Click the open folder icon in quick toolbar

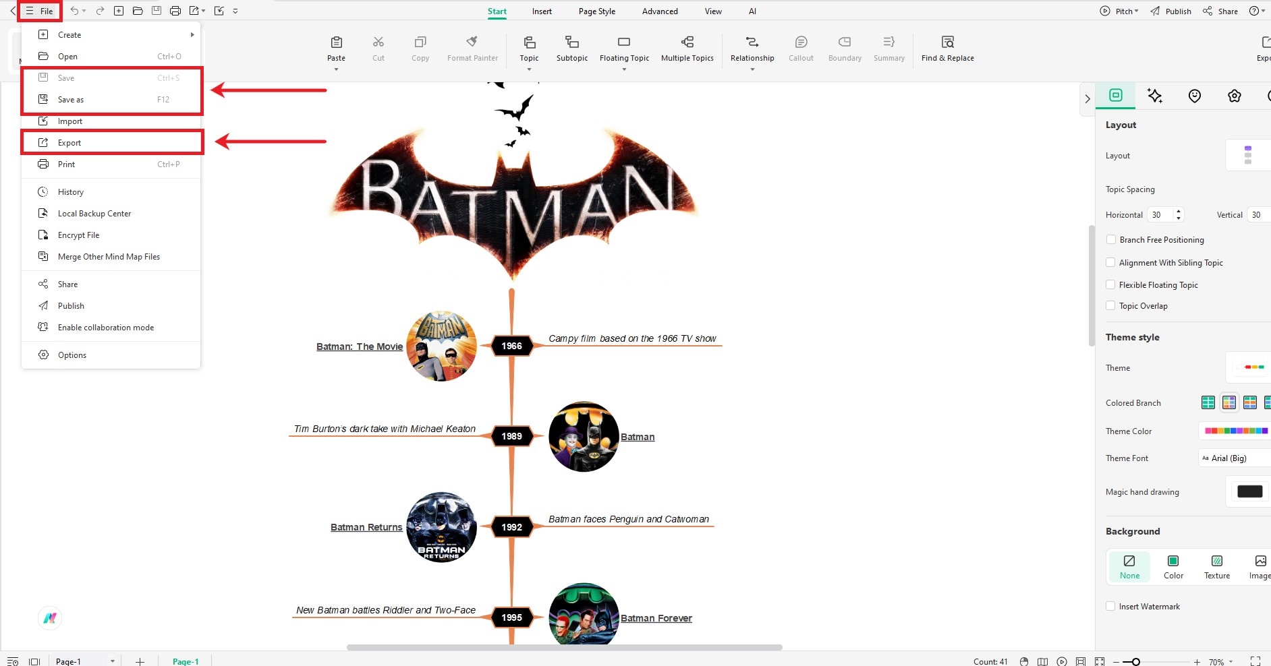tap(138, 11)
